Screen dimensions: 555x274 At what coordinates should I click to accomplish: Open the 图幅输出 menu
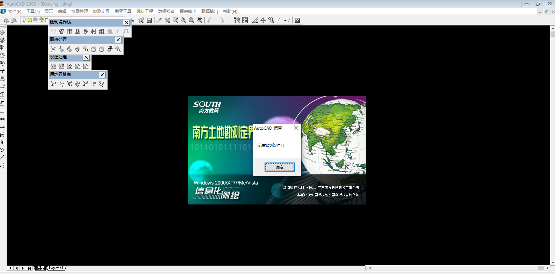tap(210, 12)
